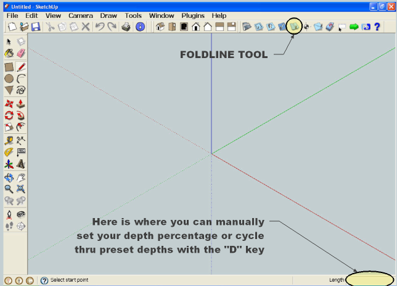Click the Save file icon
The height and width of the screenshot is (286, 397).
[x=35, y=27]
